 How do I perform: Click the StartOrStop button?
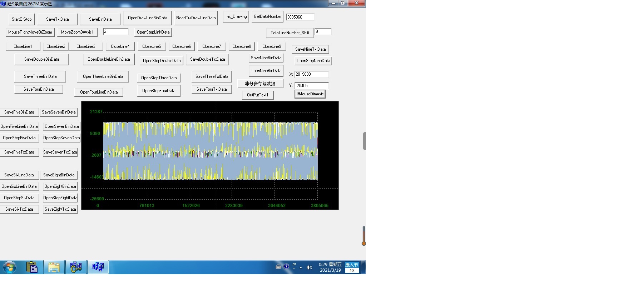22,19
